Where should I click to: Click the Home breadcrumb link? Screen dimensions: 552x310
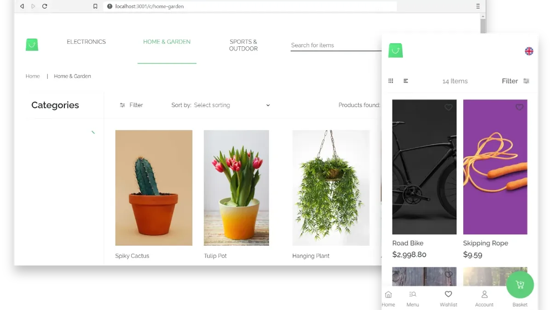click(33, 76)
